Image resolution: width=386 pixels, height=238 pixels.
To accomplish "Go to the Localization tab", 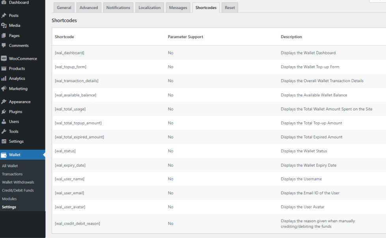I will coord(149,8).
